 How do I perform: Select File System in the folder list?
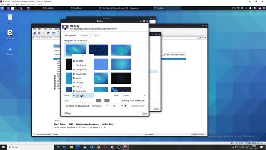point(83,65)
